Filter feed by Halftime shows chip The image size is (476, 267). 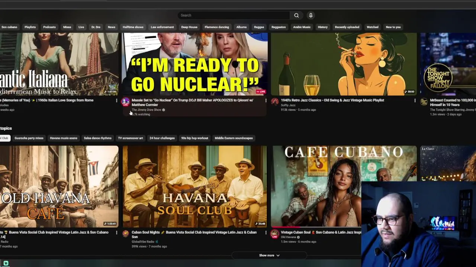click(x=133, y=27)
